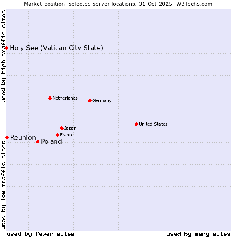Click the 'used by many sites' axis label

point(198,234)
